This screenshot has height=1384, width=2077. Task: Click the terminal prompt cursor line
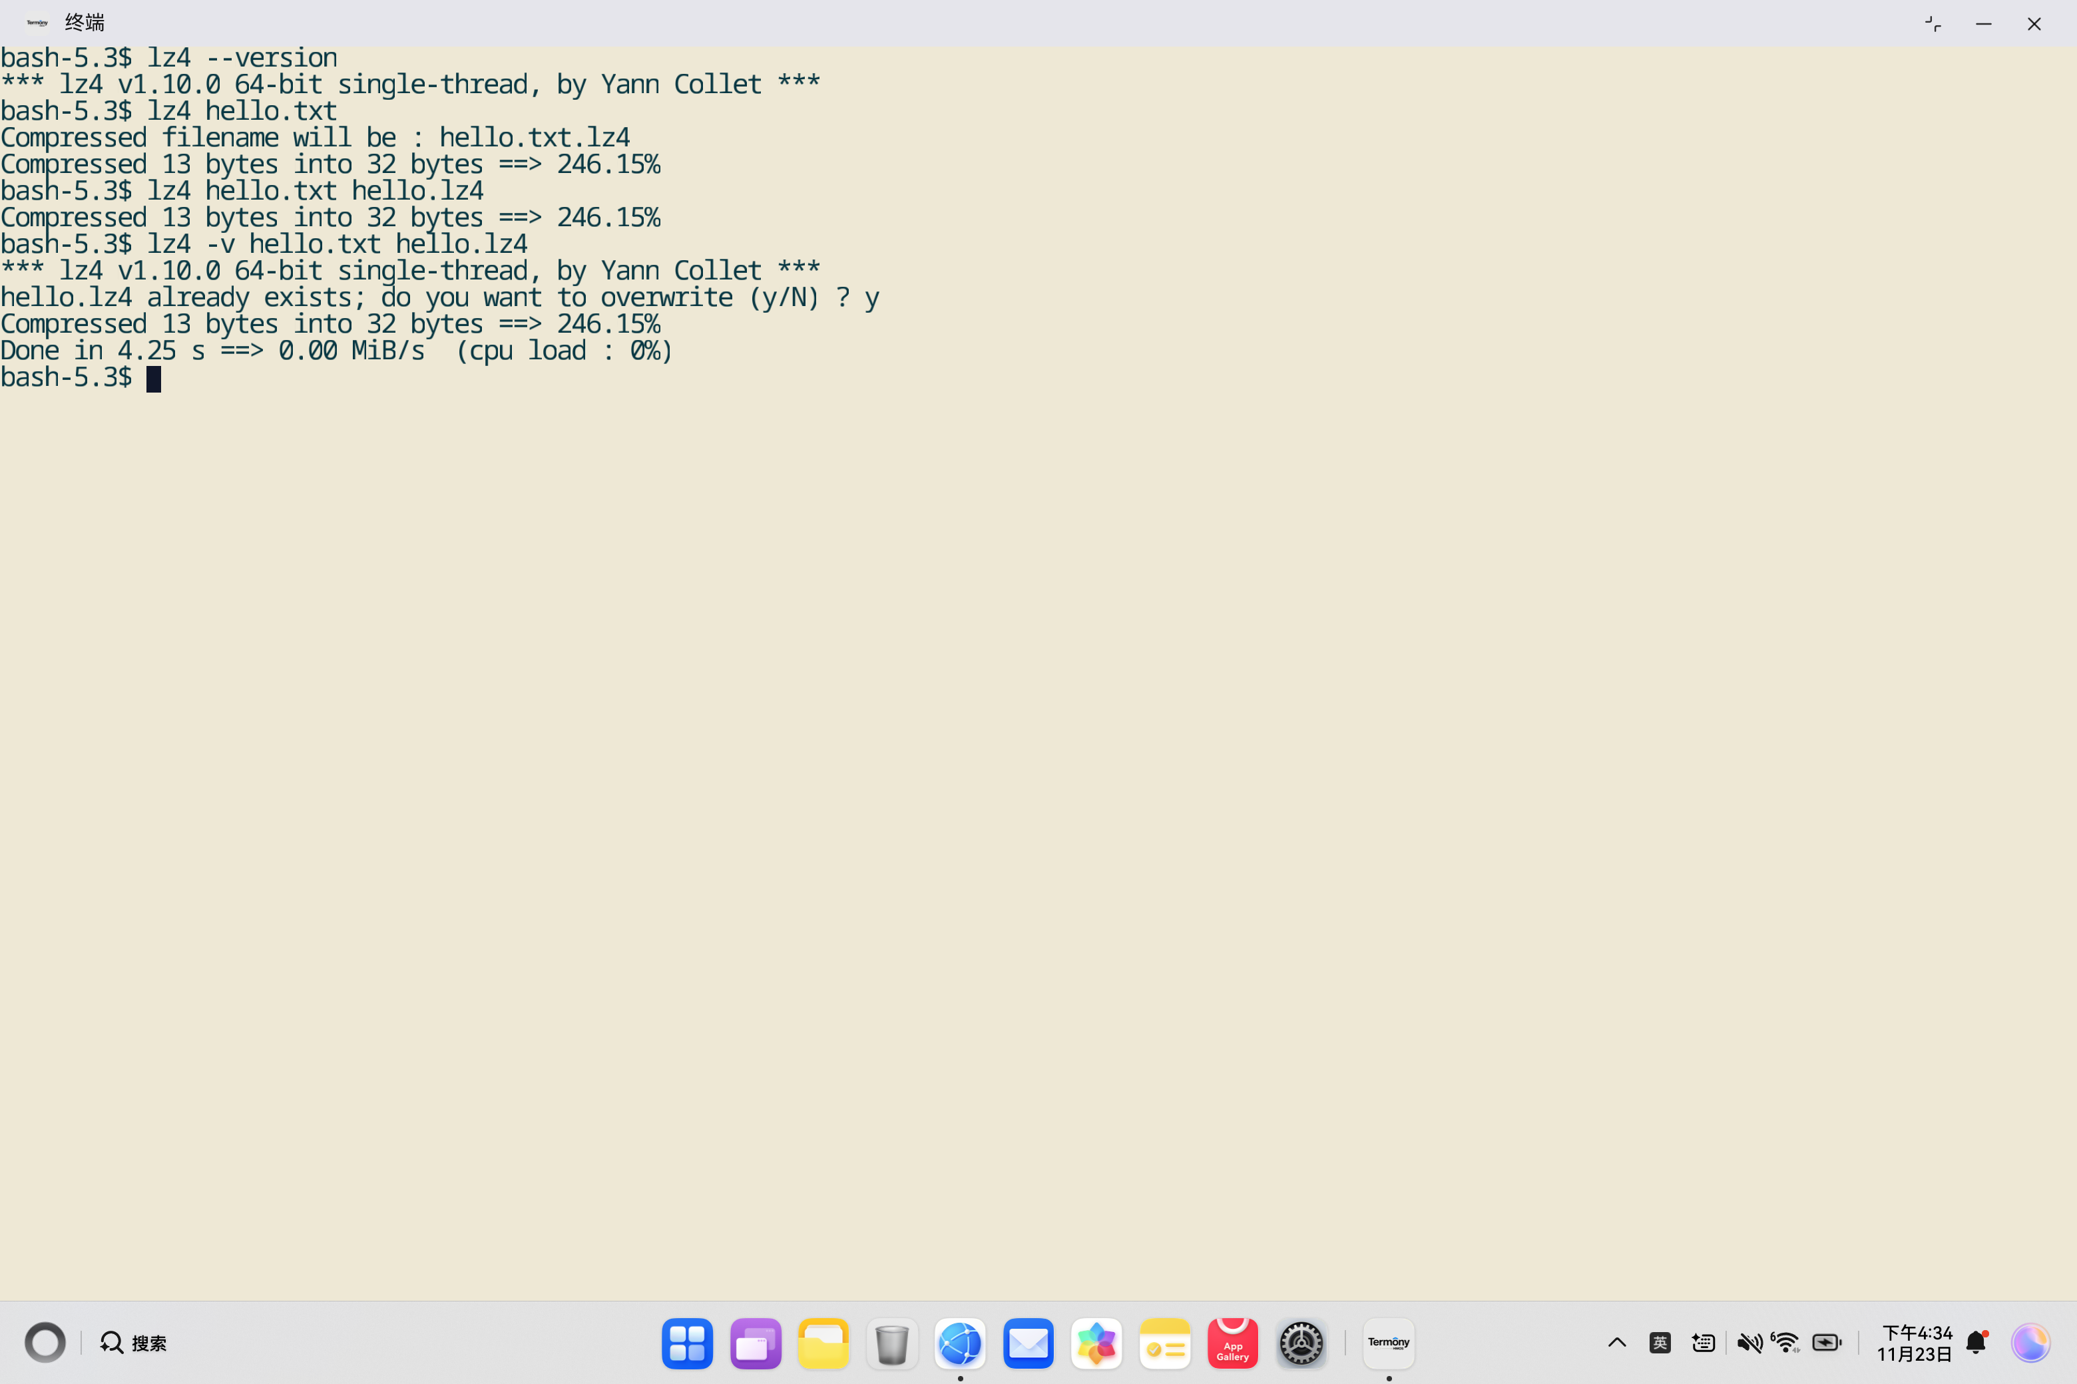click(x=154, y=379)
